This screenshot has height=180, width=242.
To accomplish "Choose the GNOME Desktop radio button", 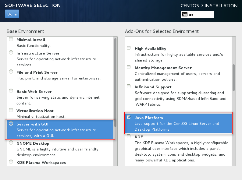I will click(11, 143).
